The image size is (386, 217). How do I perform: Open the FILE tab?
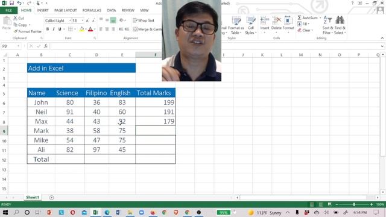coord(8,10)
